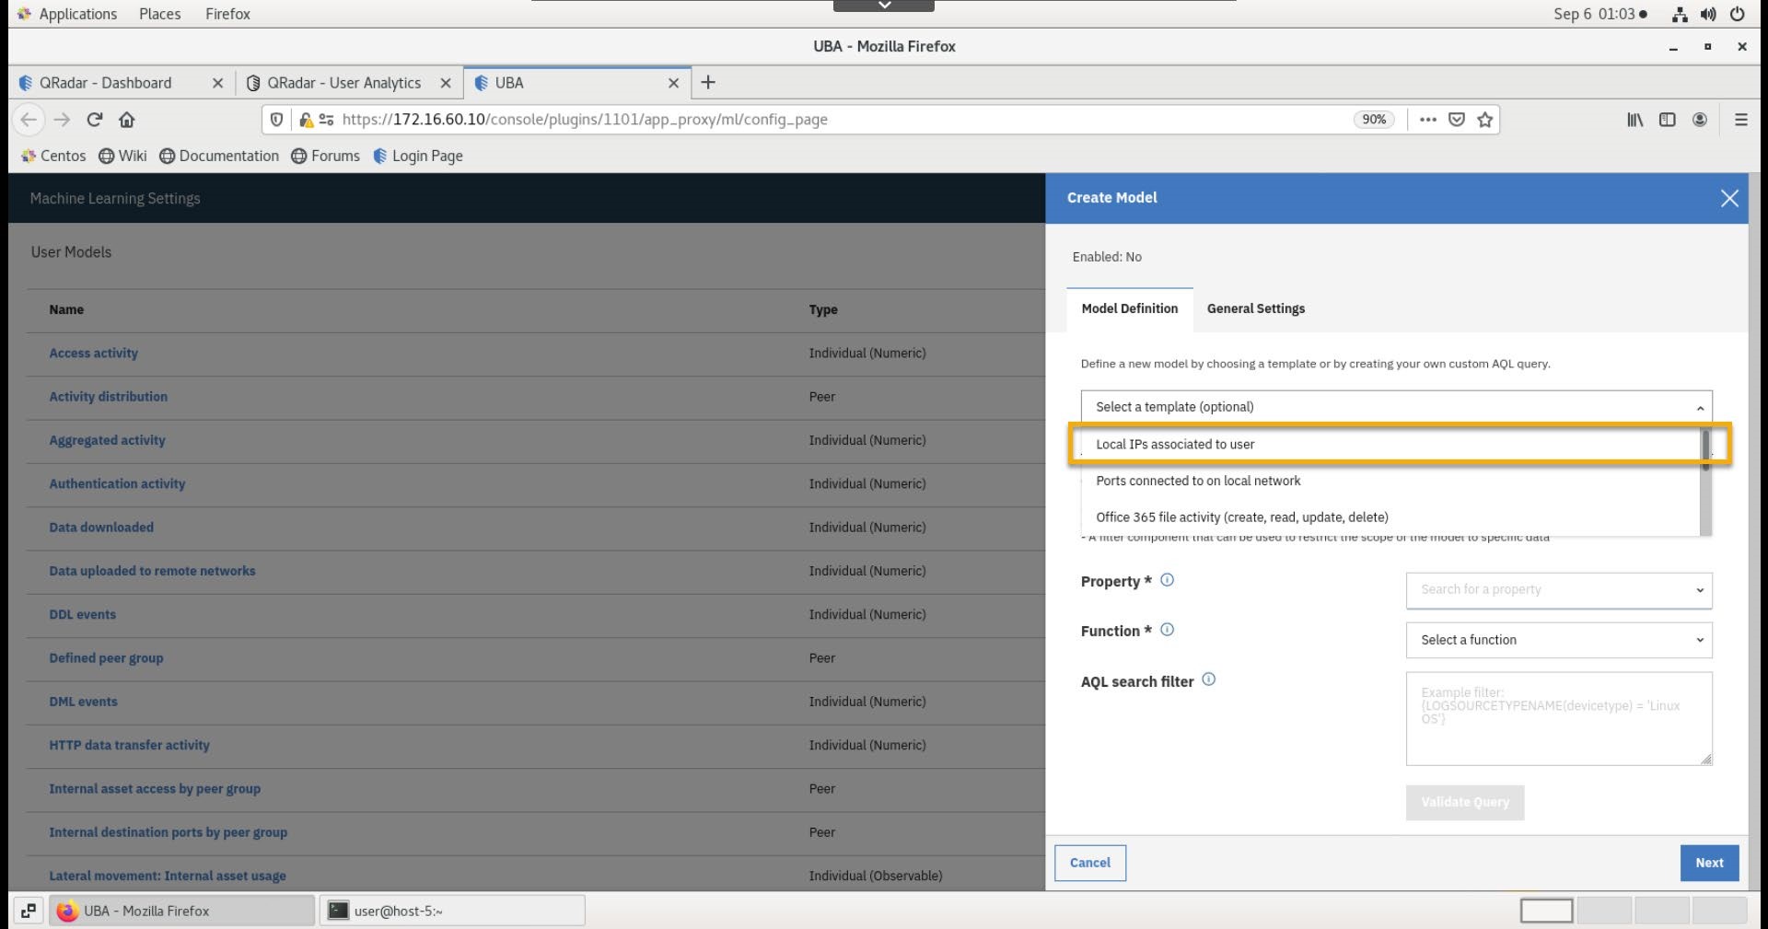Open the Documentation bookmark

coord(219,157)
